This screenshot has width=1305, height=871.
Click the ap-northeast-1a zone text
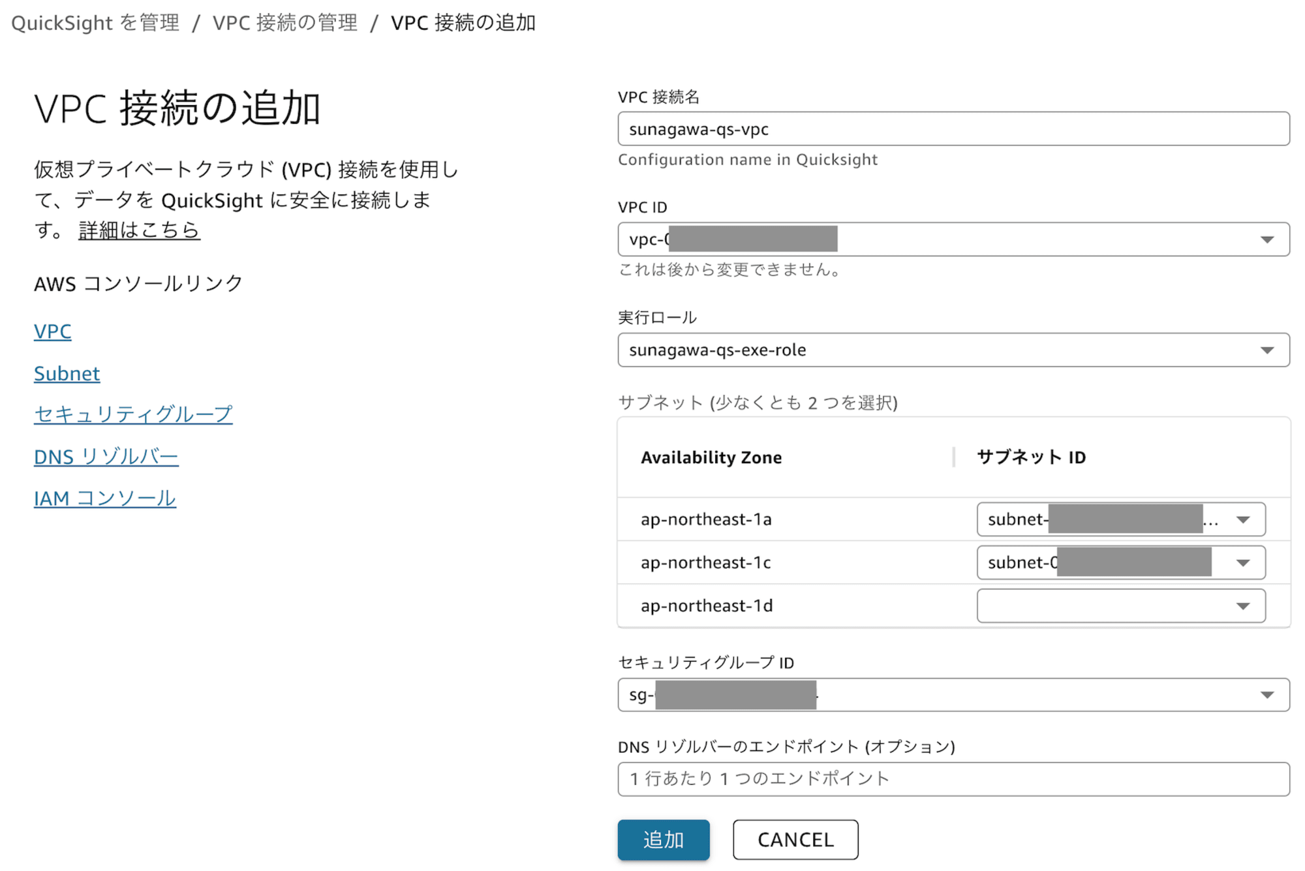[x=706, y=519]
